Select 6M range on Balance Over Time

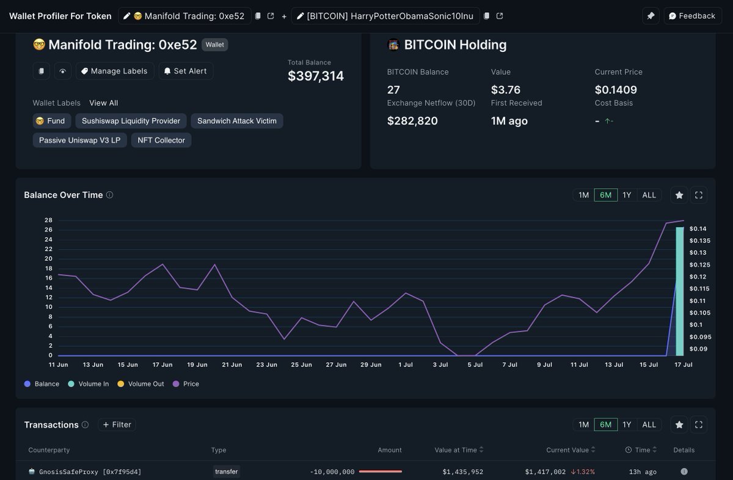[605, 195]
